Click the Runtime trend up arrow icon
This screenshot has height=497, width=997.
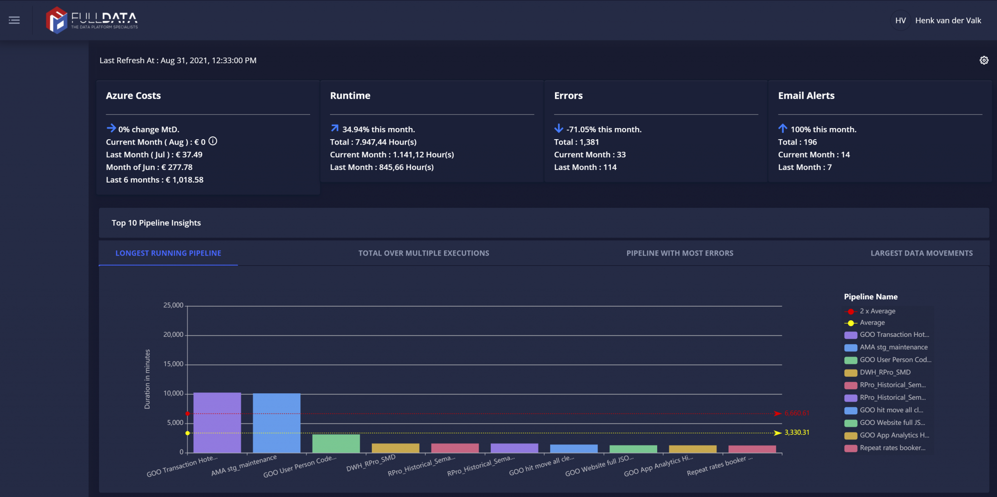click(335, 129)
